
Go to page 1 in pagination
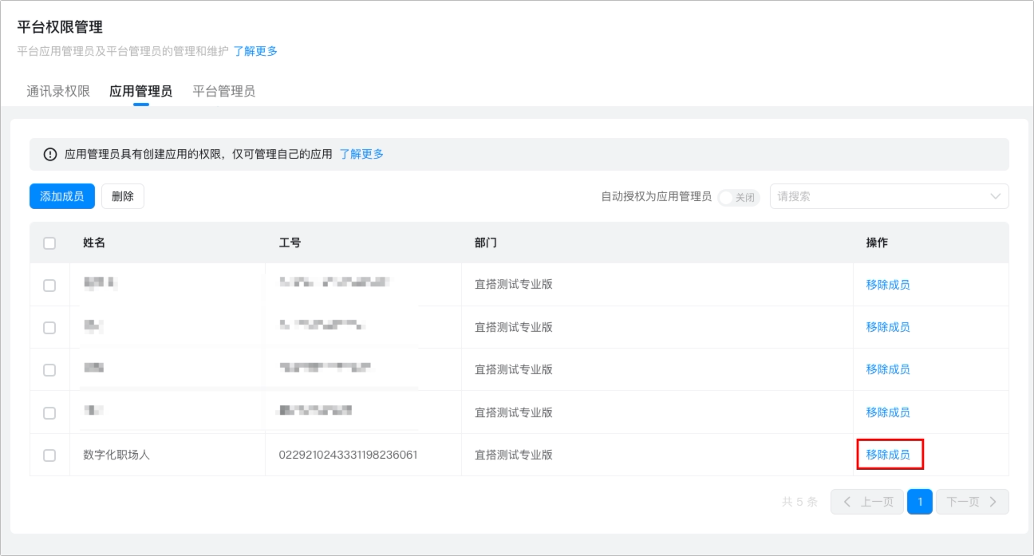click(x=920, y=502)
